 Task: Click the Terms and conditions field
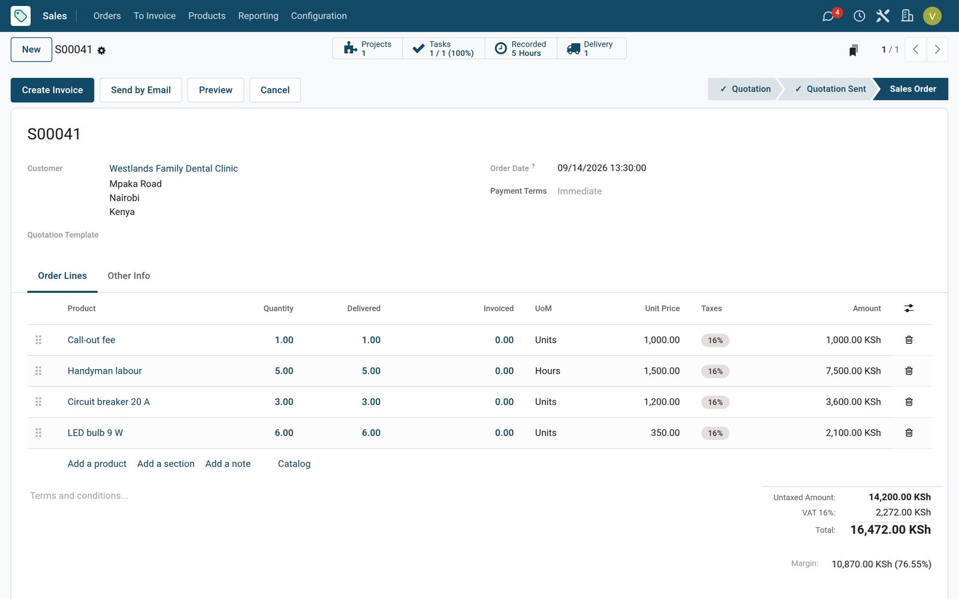79,495
